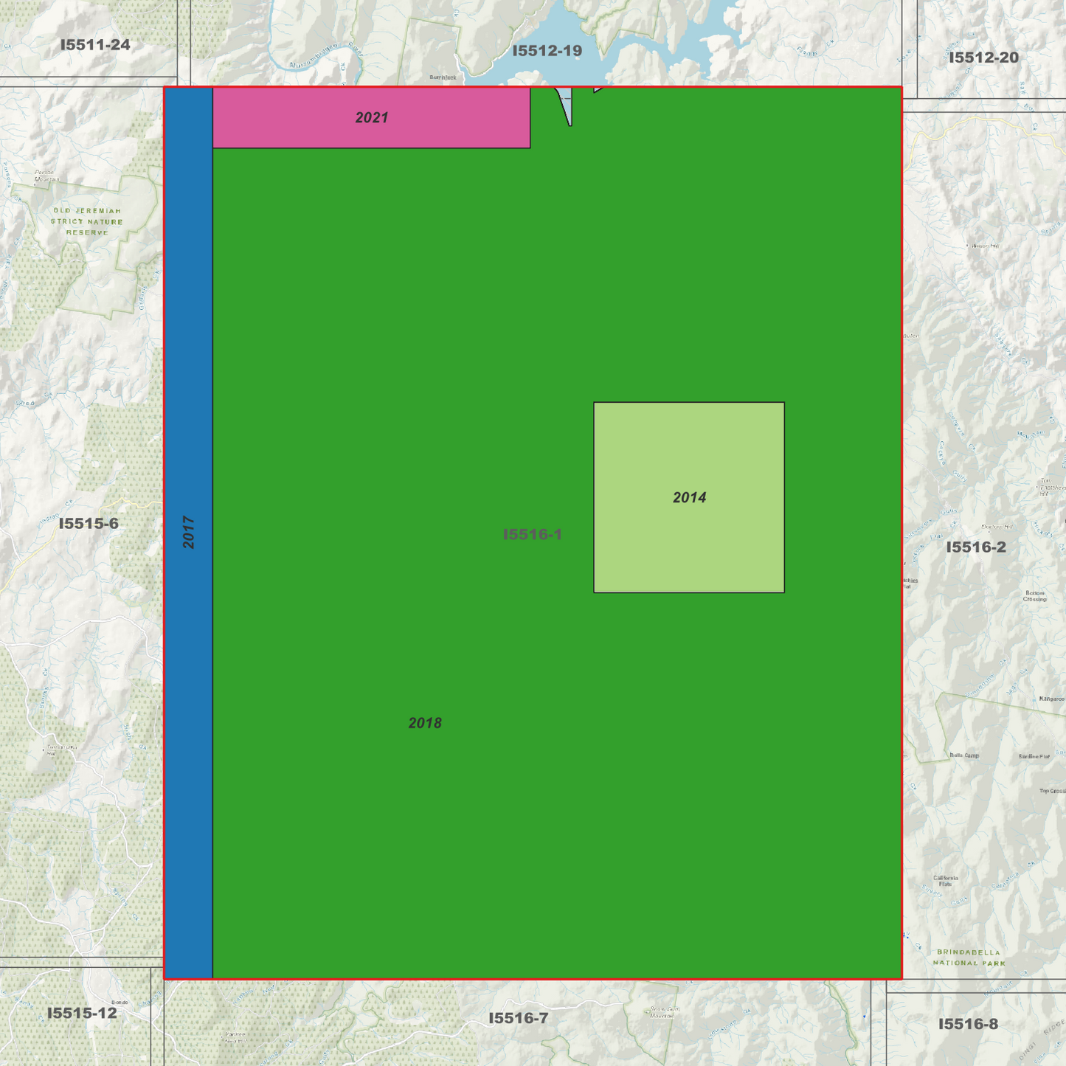Click the I5515-12 sheet label

pos(82,1013)
